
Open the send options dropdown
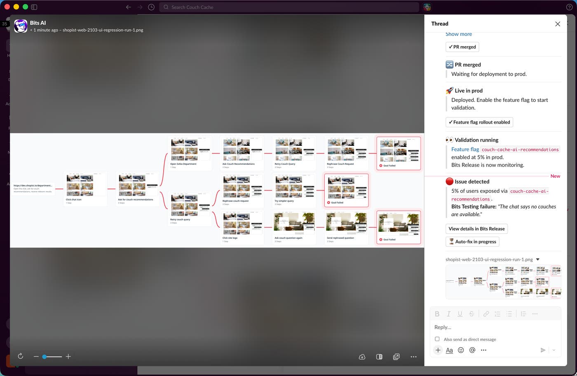coord(554,350)
